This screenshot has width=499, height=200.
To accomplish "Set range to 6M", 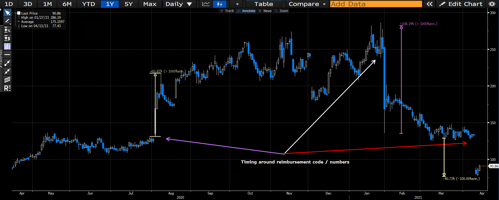I will [x=67, y=4].
